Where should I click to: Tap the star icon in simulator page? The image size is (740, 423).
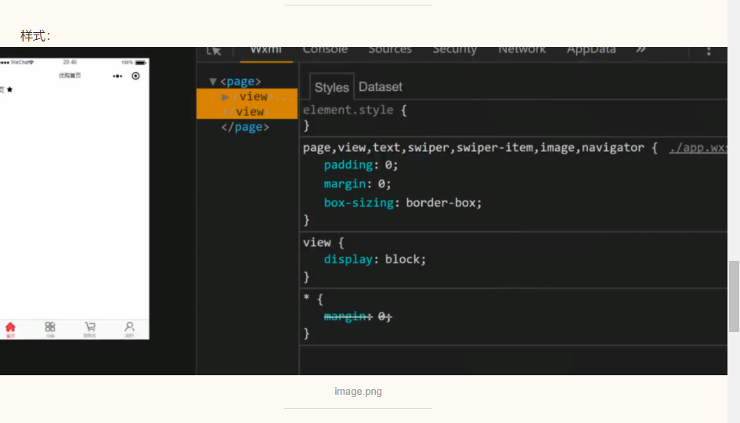coord(9,90)
